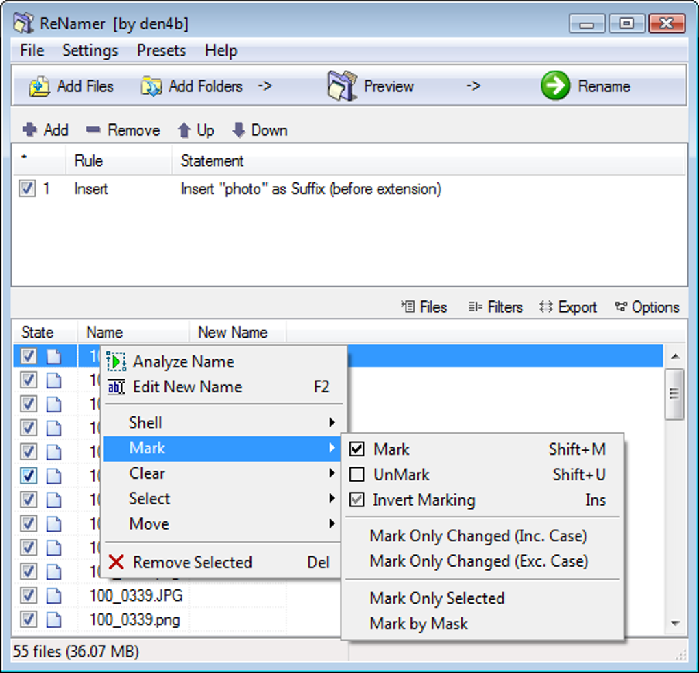Image resolution: width=699 pixels, height=673 pixels.
Task: Click the Statement column header
Action: [x=428, y=161]
